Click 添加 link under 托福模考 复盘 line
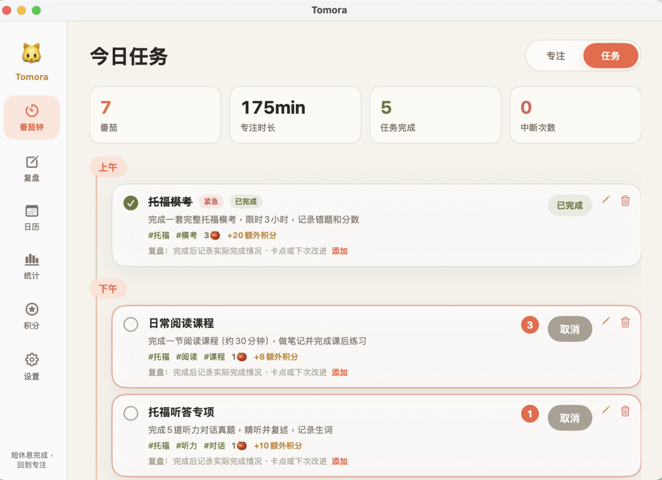 (x=340, y=251)
